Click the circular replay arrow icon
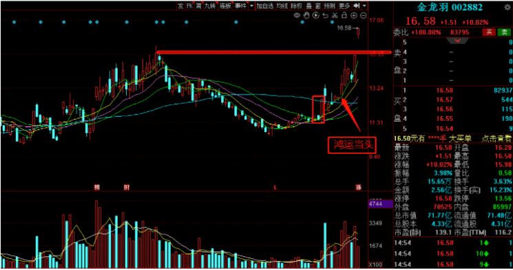513x270 pixels. point(315,15)
